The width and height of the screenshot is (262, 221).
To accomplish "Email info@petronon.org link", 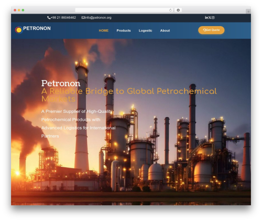I will pos(98,18).
